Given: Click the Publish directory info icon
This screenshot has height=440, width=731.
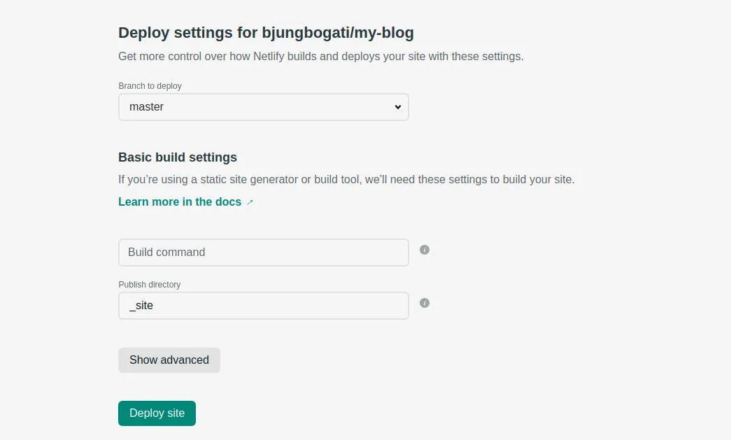Looking at the screenshot, I should tap(425, 303).
